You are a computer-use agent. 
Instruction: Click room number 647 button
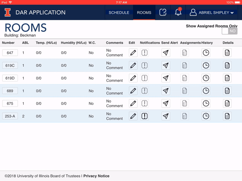10,53
